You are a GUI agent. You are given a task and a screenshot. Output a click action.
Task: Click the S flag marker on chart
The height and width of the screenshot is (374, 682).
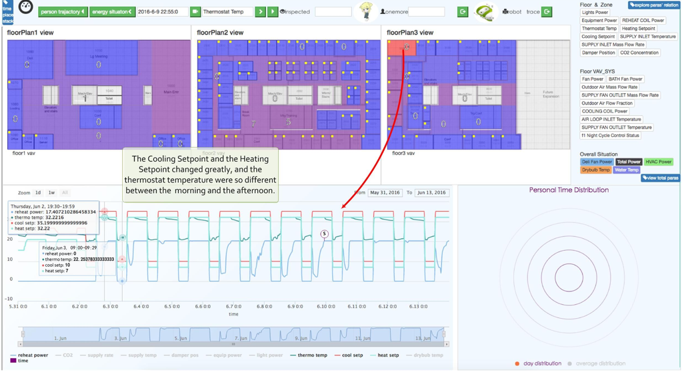click(x=325, y=234)
